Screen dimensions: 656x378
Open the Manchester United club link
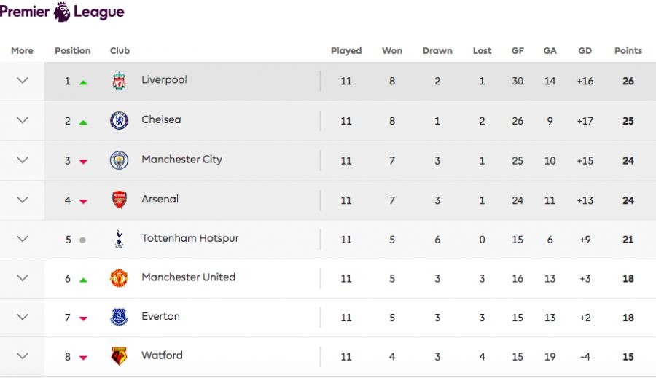click(x=188, y=277)
